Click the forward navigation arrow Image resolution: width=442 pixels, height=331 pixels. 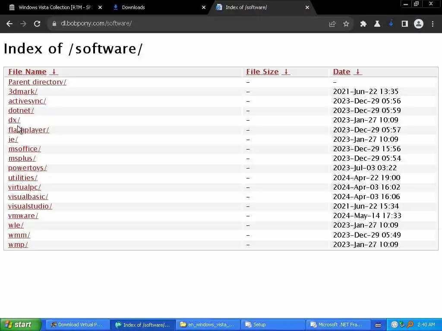click(x=23, y=24)
